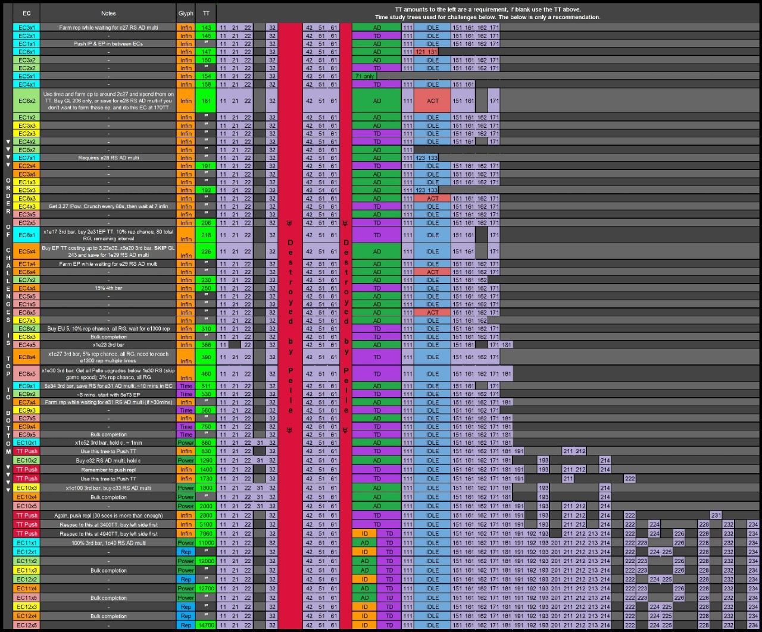Click the EC12x5 challenge label
Screen dimensions: 762x632
click(x=27, y=625)
